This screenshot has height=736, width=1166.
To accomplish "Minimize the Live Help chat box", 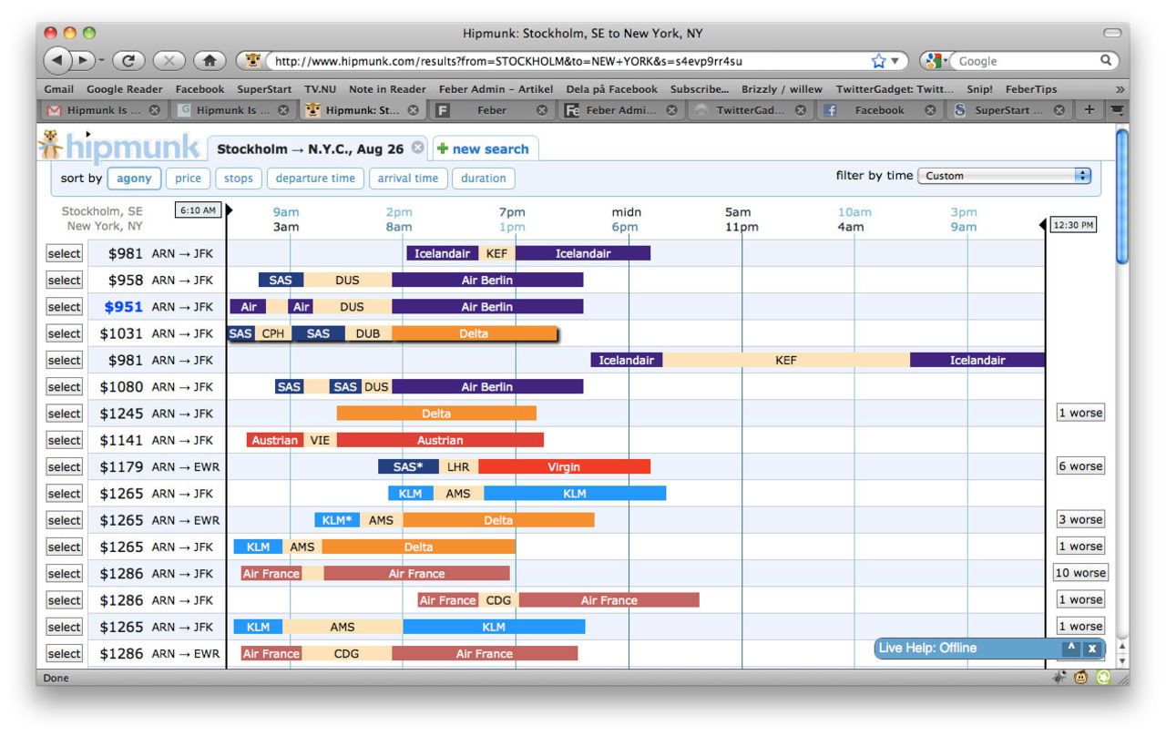I will [x=1071, y=649].
